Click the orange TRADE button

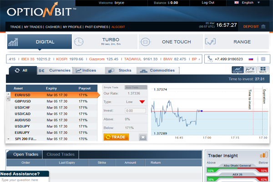pos(116,137)
